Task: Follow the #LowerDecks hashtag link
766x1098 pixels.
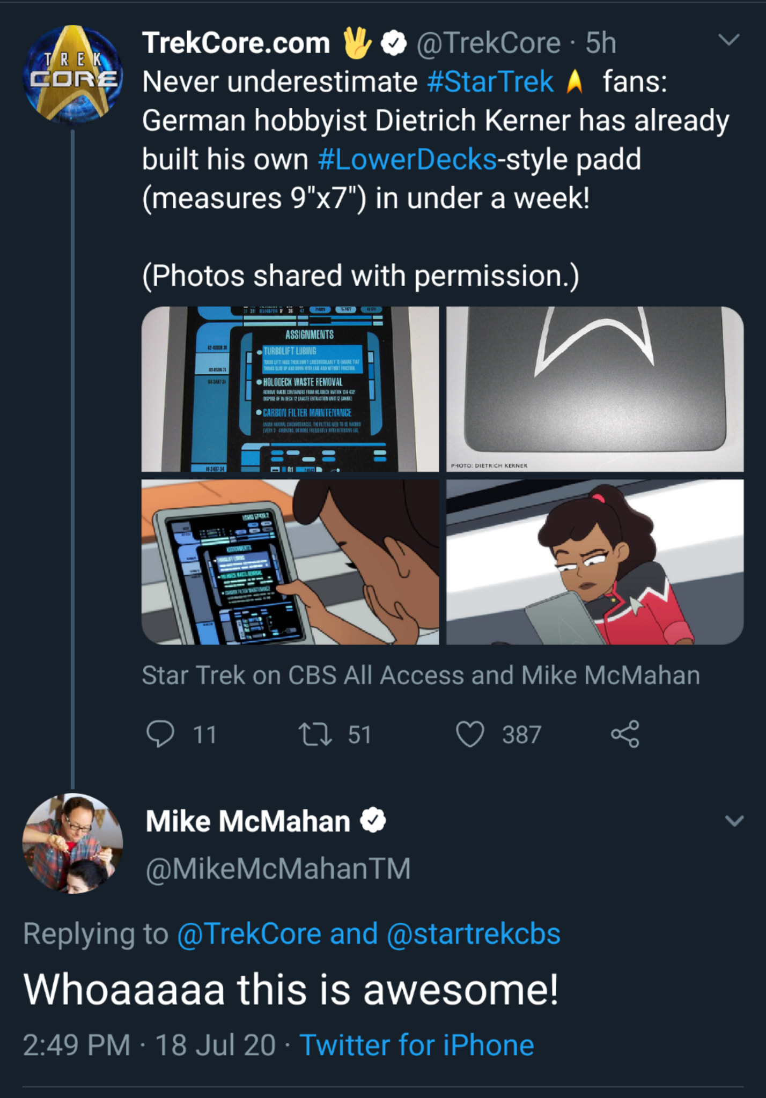Action: click(407, 160)
